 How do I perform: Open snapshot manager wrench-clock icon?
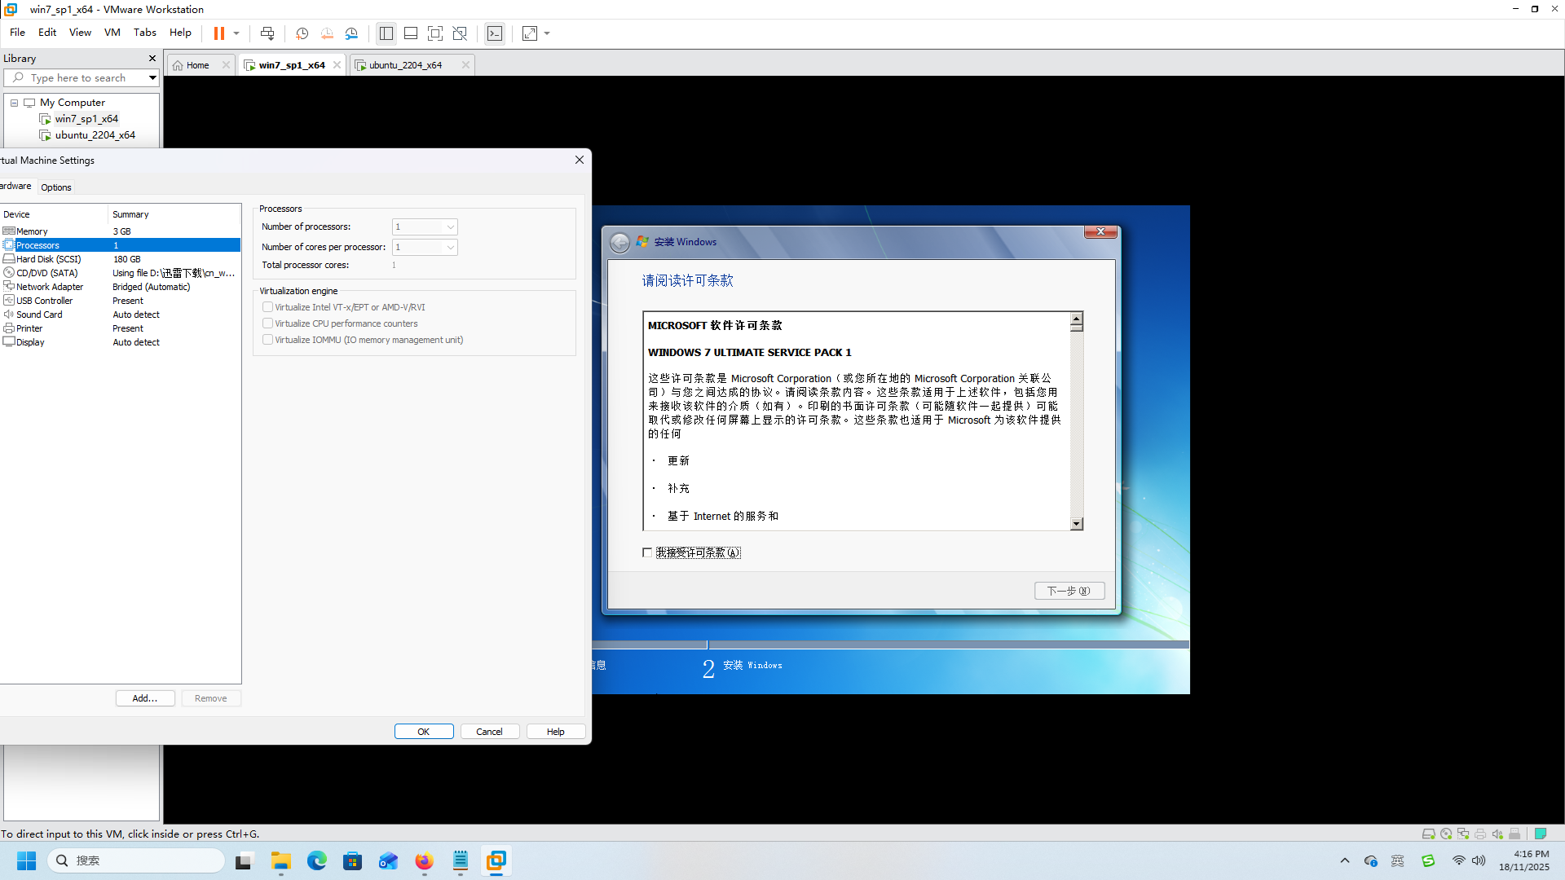click(x=351, y=33)
